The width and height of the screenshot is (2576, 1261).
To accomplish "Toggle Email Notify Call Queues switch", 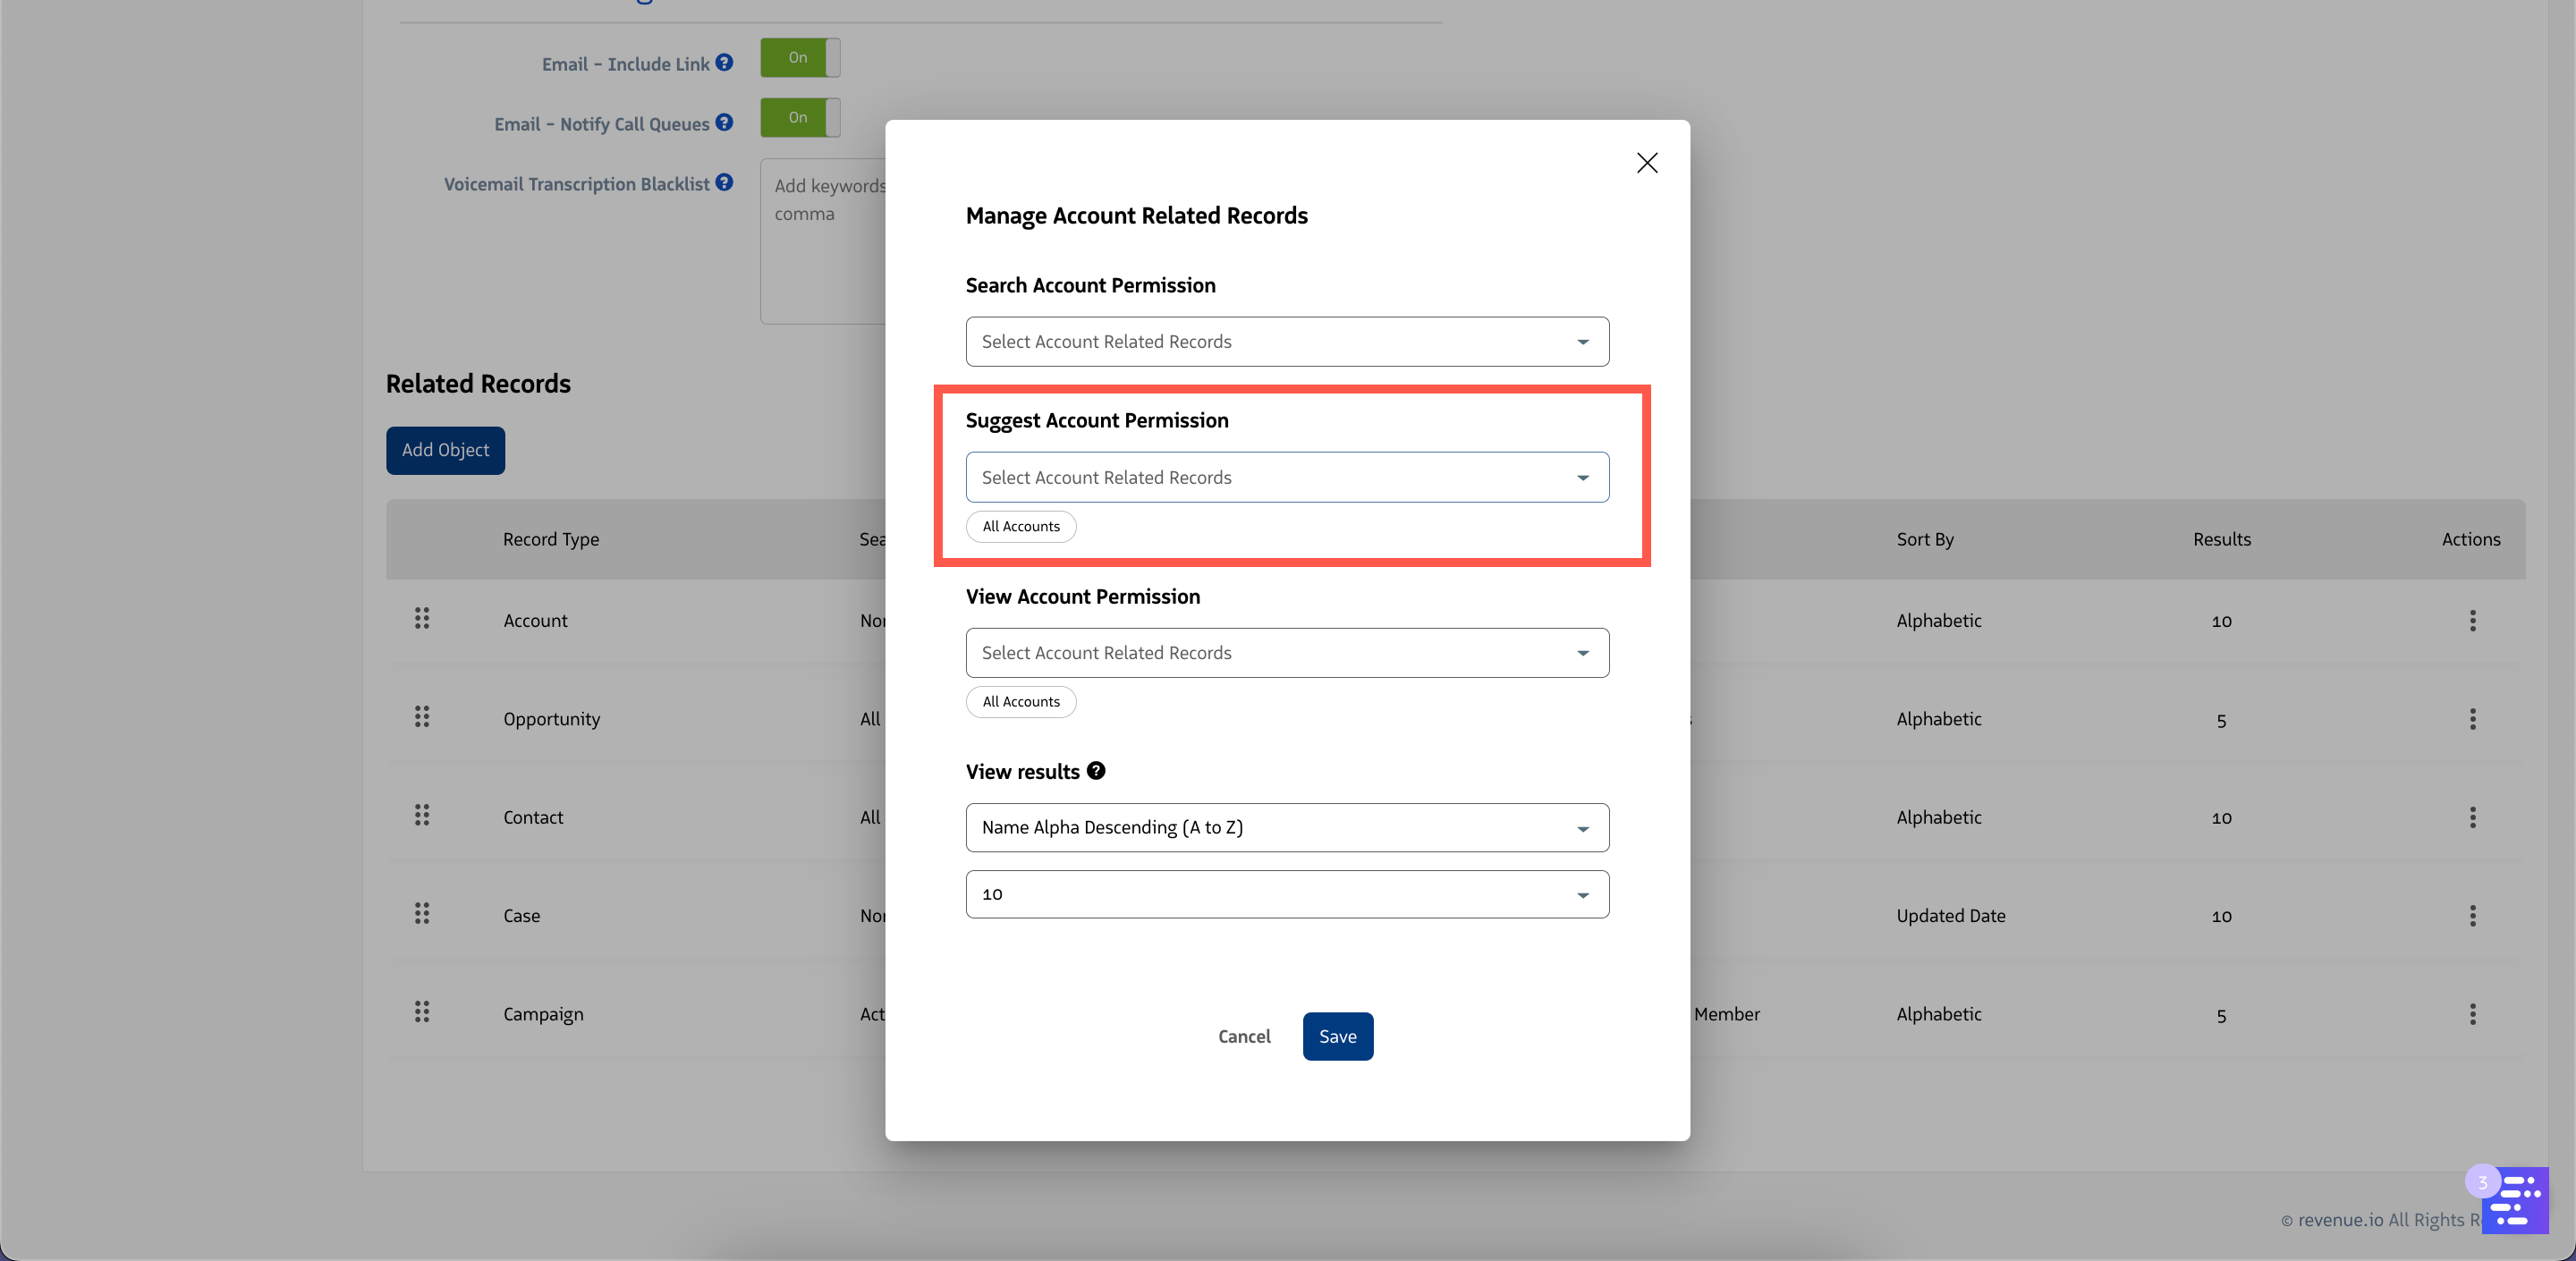I will [x=799, y=118].
